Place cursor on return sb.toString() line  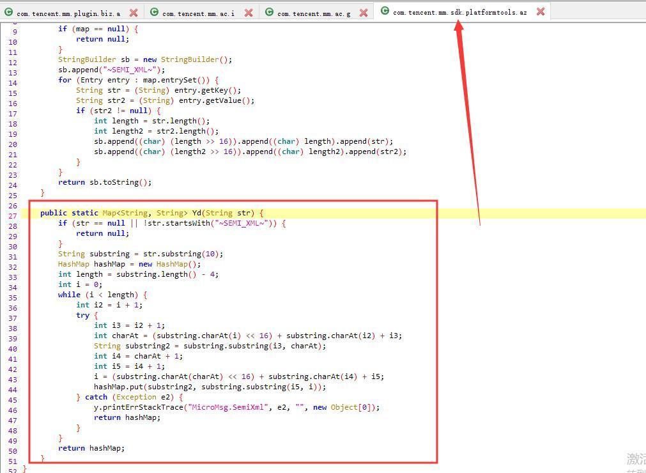pos(105,182)
